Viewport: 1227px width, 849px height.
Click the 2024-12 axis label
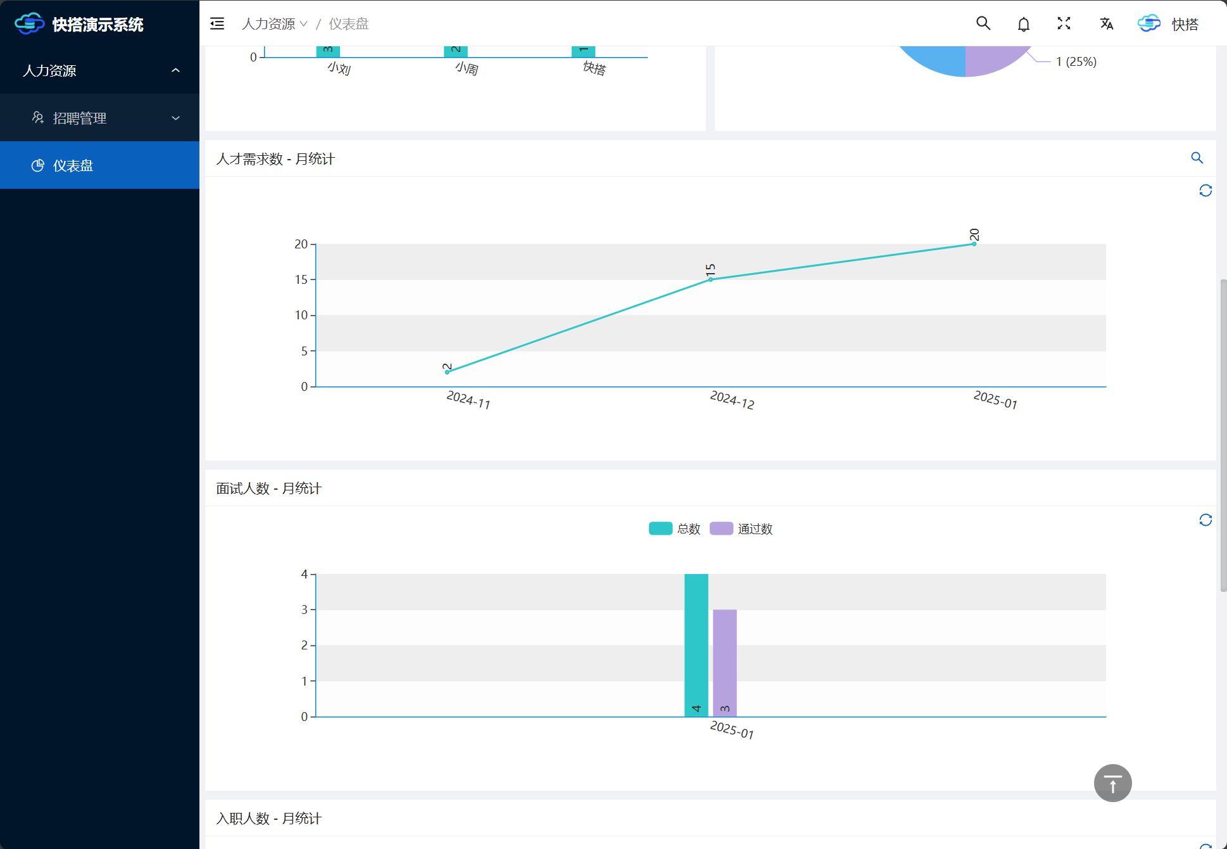tap(733, 400)
